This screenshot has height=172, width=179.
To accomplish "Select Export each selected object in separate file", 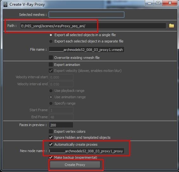I will [x=51, y=41].
